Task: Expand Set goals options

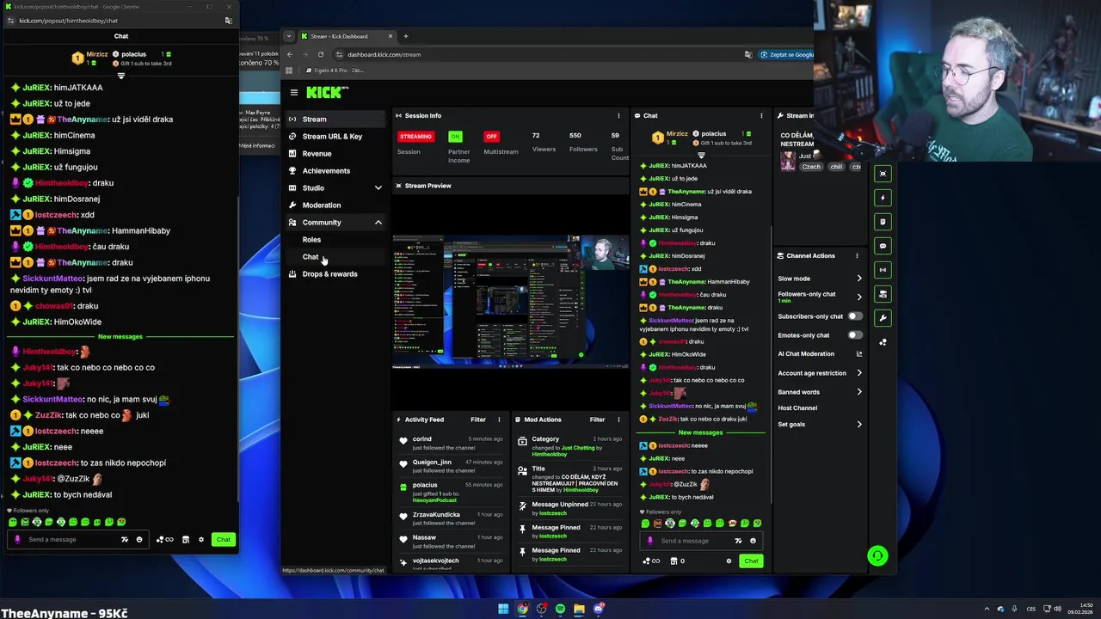Action: pos(858,424)
